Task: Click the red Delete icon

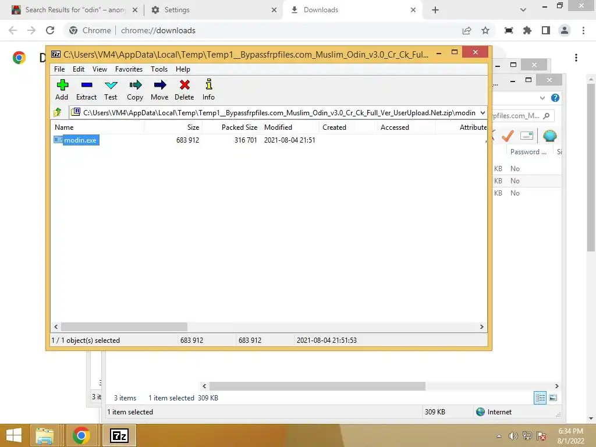Action: (185, 90)
